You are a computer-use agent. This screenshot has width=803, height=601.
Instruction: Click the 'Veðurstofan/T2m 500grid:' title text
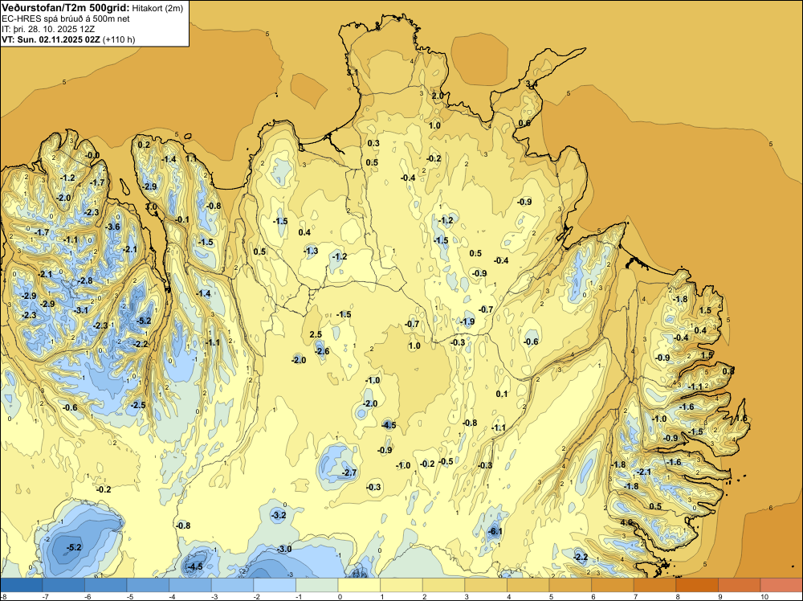[66, 8]
